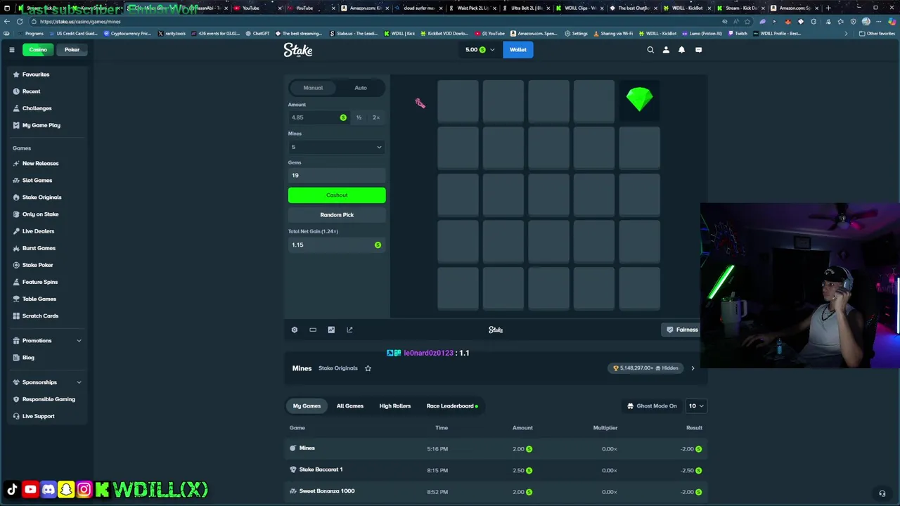Click the green Cashout button
The image size is (900, 506).
(x=337, y=195)
